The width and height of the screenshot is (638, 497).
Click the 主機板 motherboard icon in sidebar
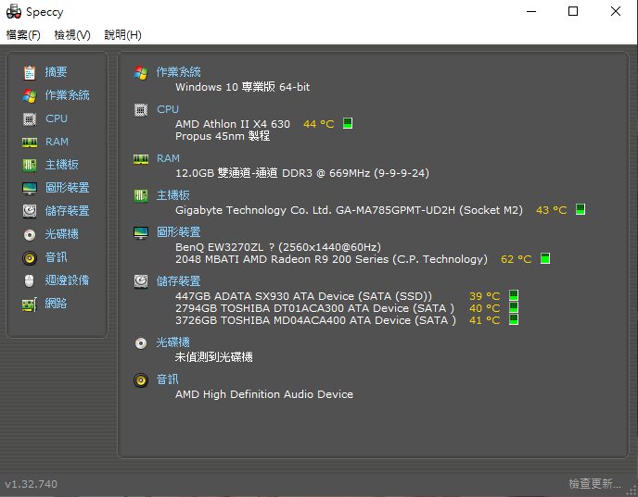pyautogui.click(x=30, y=166)
